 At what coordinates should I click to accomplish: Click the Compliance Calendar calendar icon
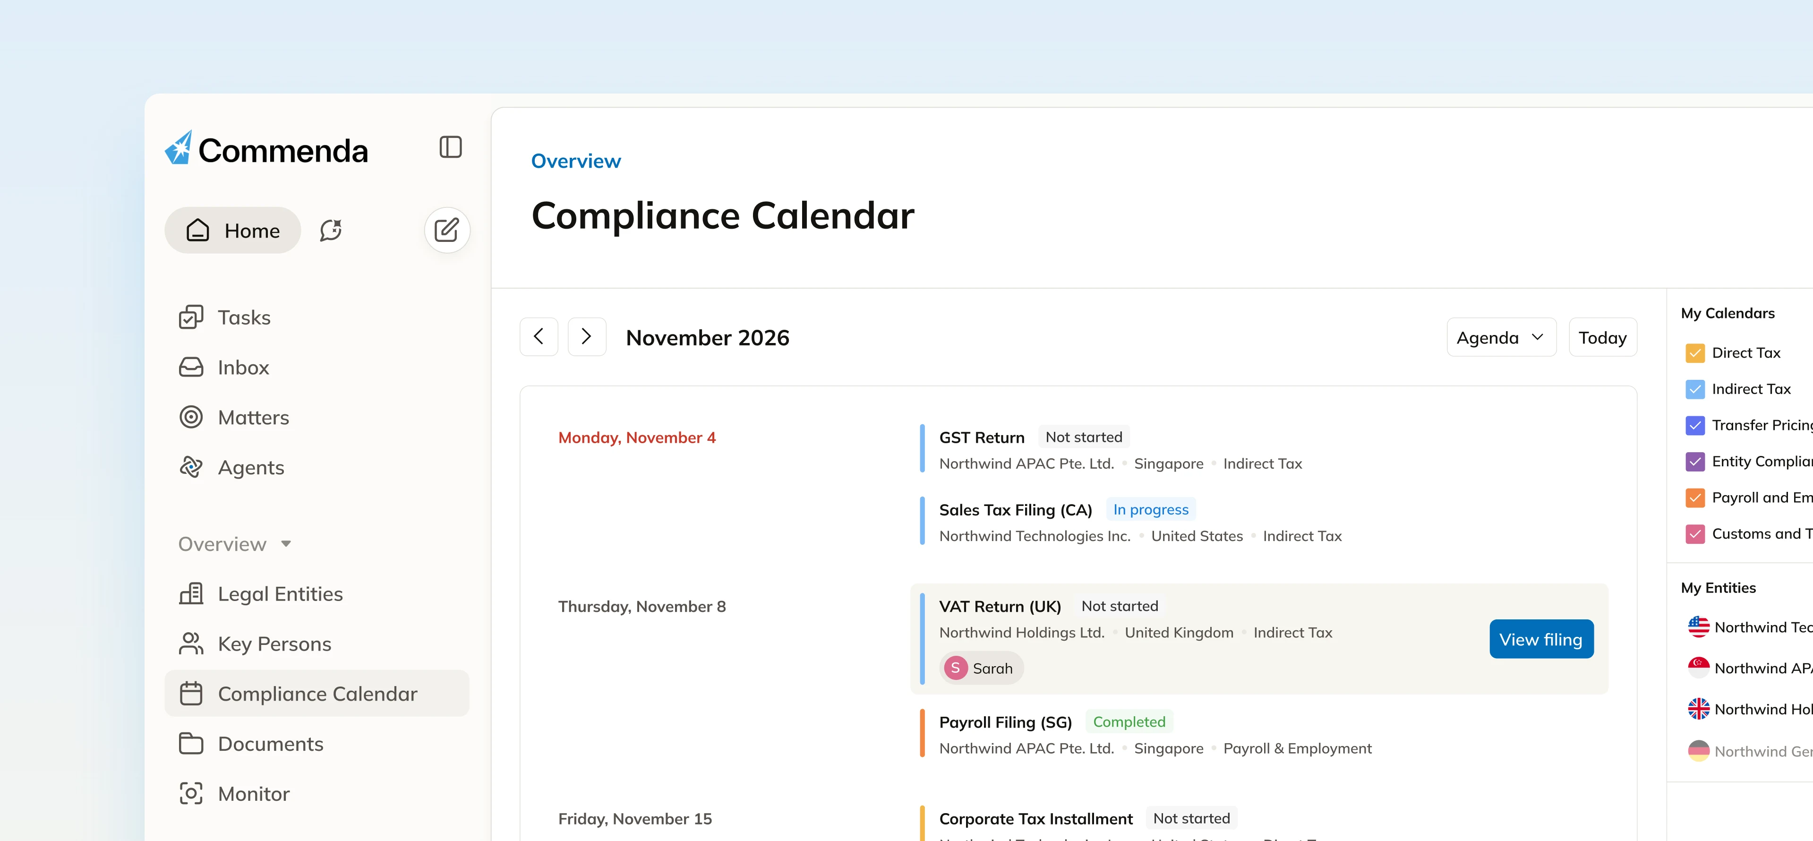tap(191, 694)
